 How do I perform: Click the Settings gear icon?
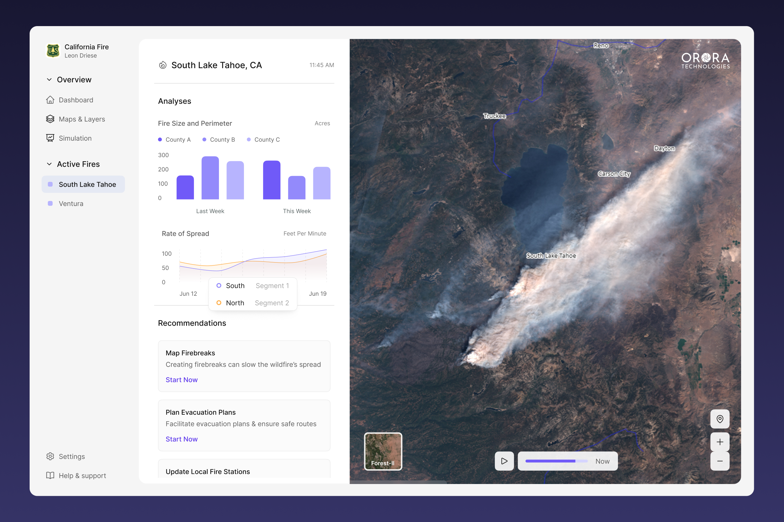[x=50, y=456]
